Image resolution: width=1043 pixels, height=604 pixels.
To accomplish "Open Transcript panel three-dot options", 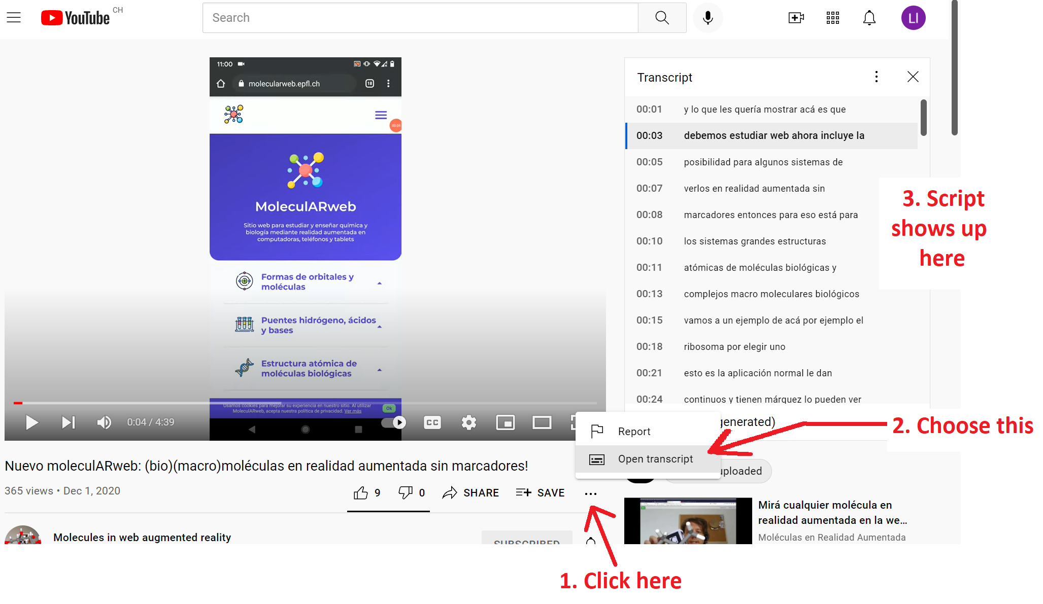I will (x=876, y=77).
